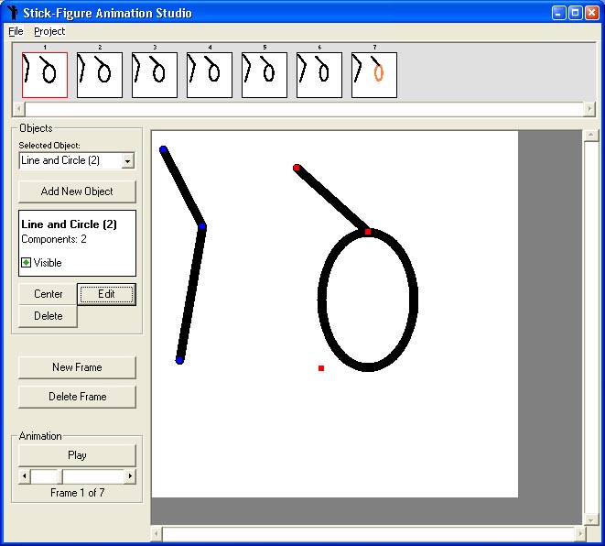Click the frame slider's right arrow
Image resolution: width=605 pixels, height=546 pixels.
(x=130, y=476)
